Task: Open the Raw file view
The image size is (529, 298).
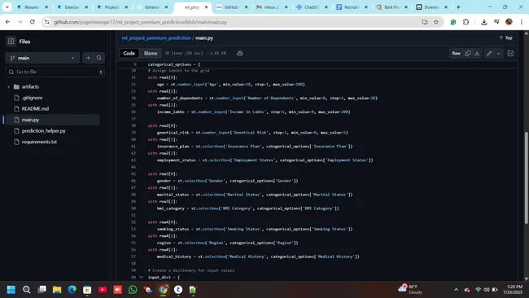Action: point(456,53)
